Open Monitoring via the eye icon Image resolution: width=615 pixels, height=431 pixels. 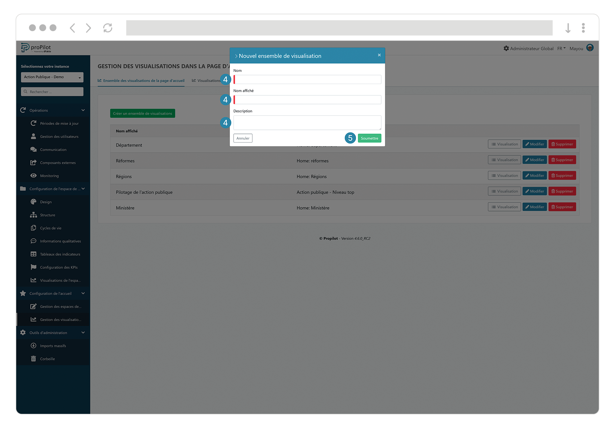(x=34, y=175)
